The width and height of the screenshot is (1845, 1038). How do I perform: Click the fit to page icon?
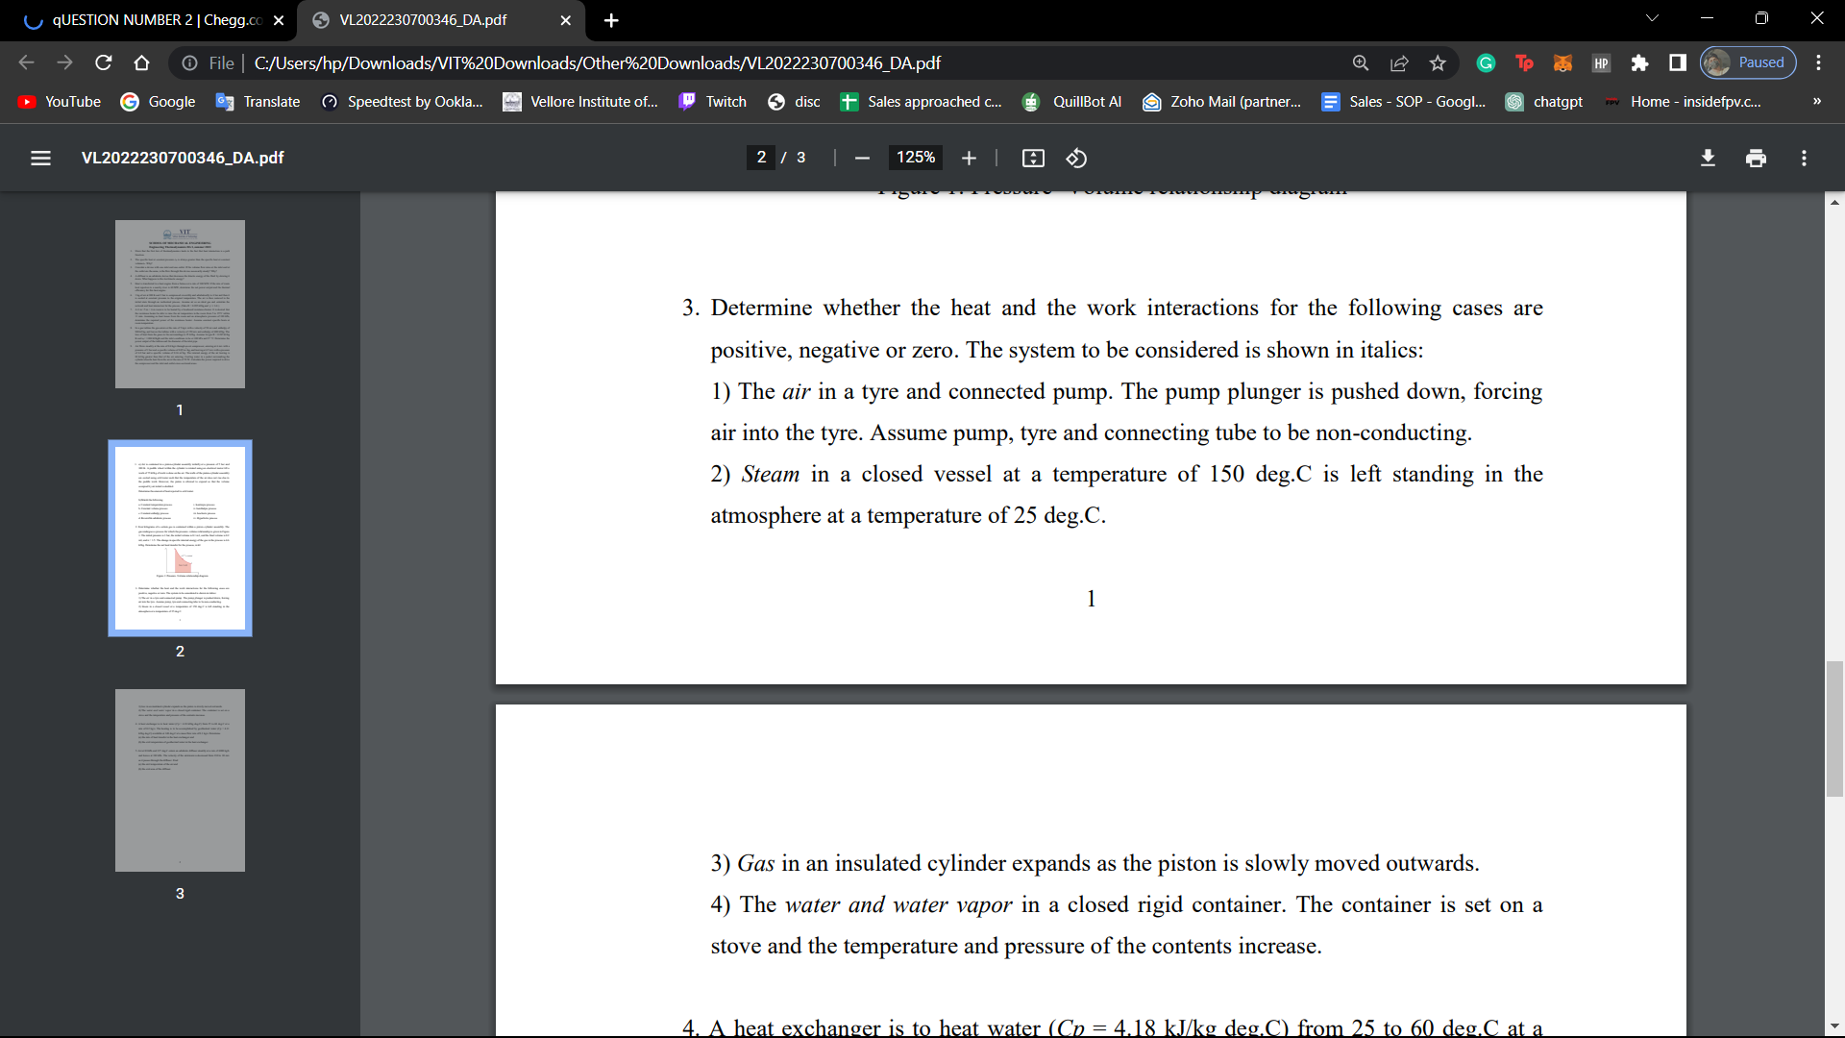click(x=1033, y=158)
